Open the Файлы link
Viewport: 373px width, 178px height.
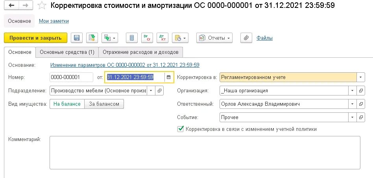coord(264,38)
